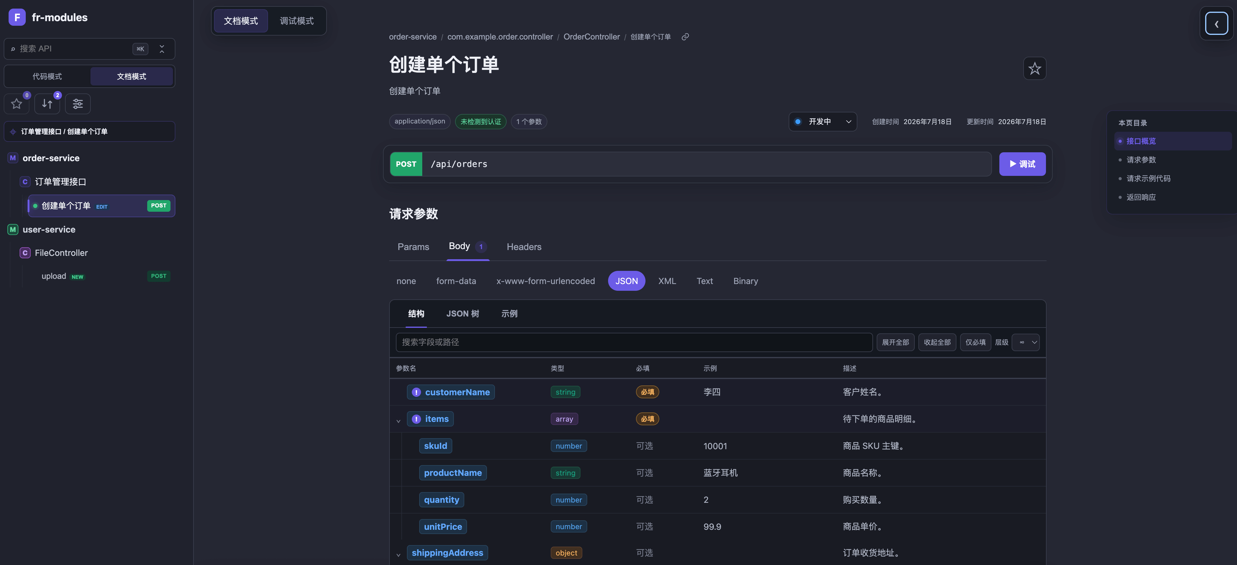The width and height of the screenshot is (1237, 565).
Task: Toggle the 仅必填 filter
Action: coord(975,343)
